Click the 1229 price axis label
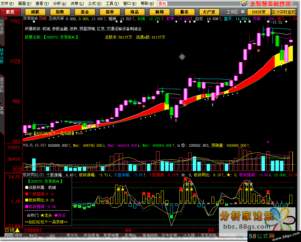The width and height of the screenshot is (301, 242). (x=15, y=61)
